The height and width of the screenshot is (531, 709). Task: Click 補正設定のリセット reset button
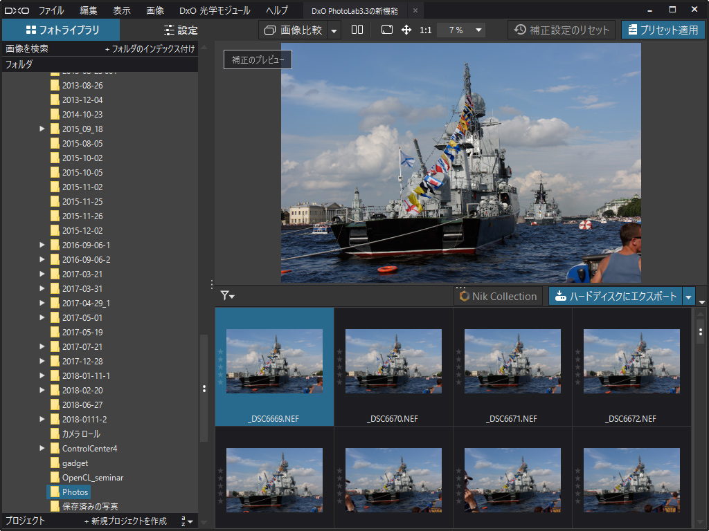[562, 30]
